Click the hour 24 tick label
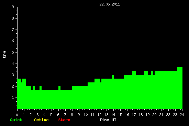The height and width of the screenshot is (126, 189). click(x=182, y=115)
